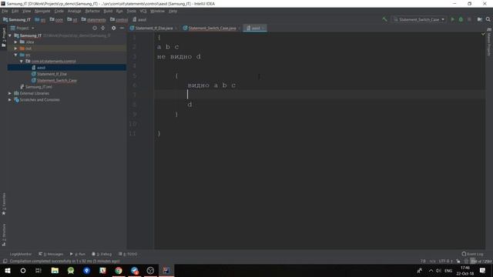The height and width of the screenshot is (277, 493).
Task: Open the Project Structure icon
Action: point(479,19)
